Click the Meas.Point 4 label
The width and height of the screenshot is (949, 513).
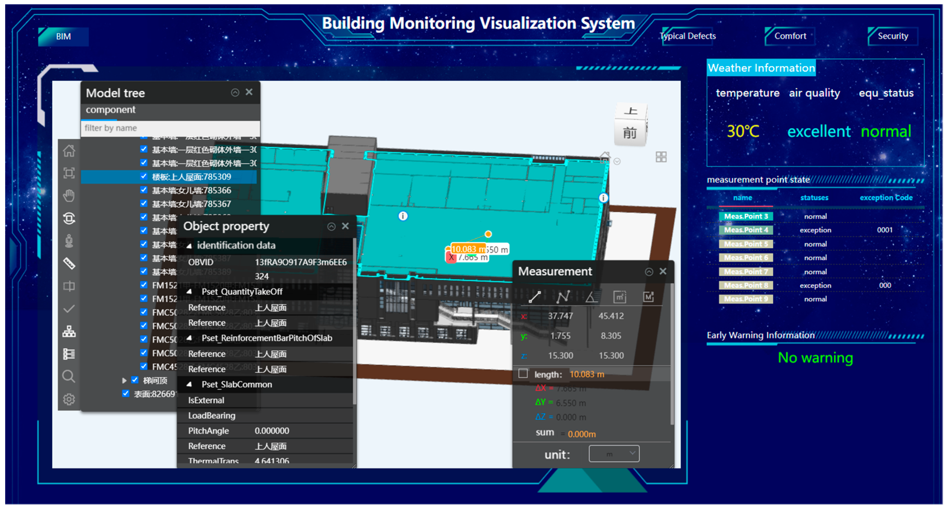[746, 230]
